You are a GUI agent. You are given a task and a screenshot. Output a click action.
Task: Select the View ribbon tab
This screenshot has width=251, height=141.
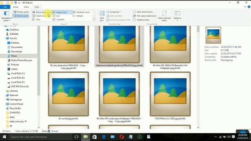pos(36,7)
